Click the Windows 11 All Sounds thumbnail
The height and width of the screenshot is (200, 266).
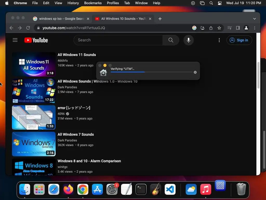(x=34, y=64)
